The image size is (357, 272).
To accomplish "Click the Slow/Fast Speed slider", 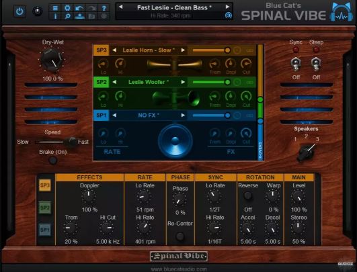I will (55, 142).
